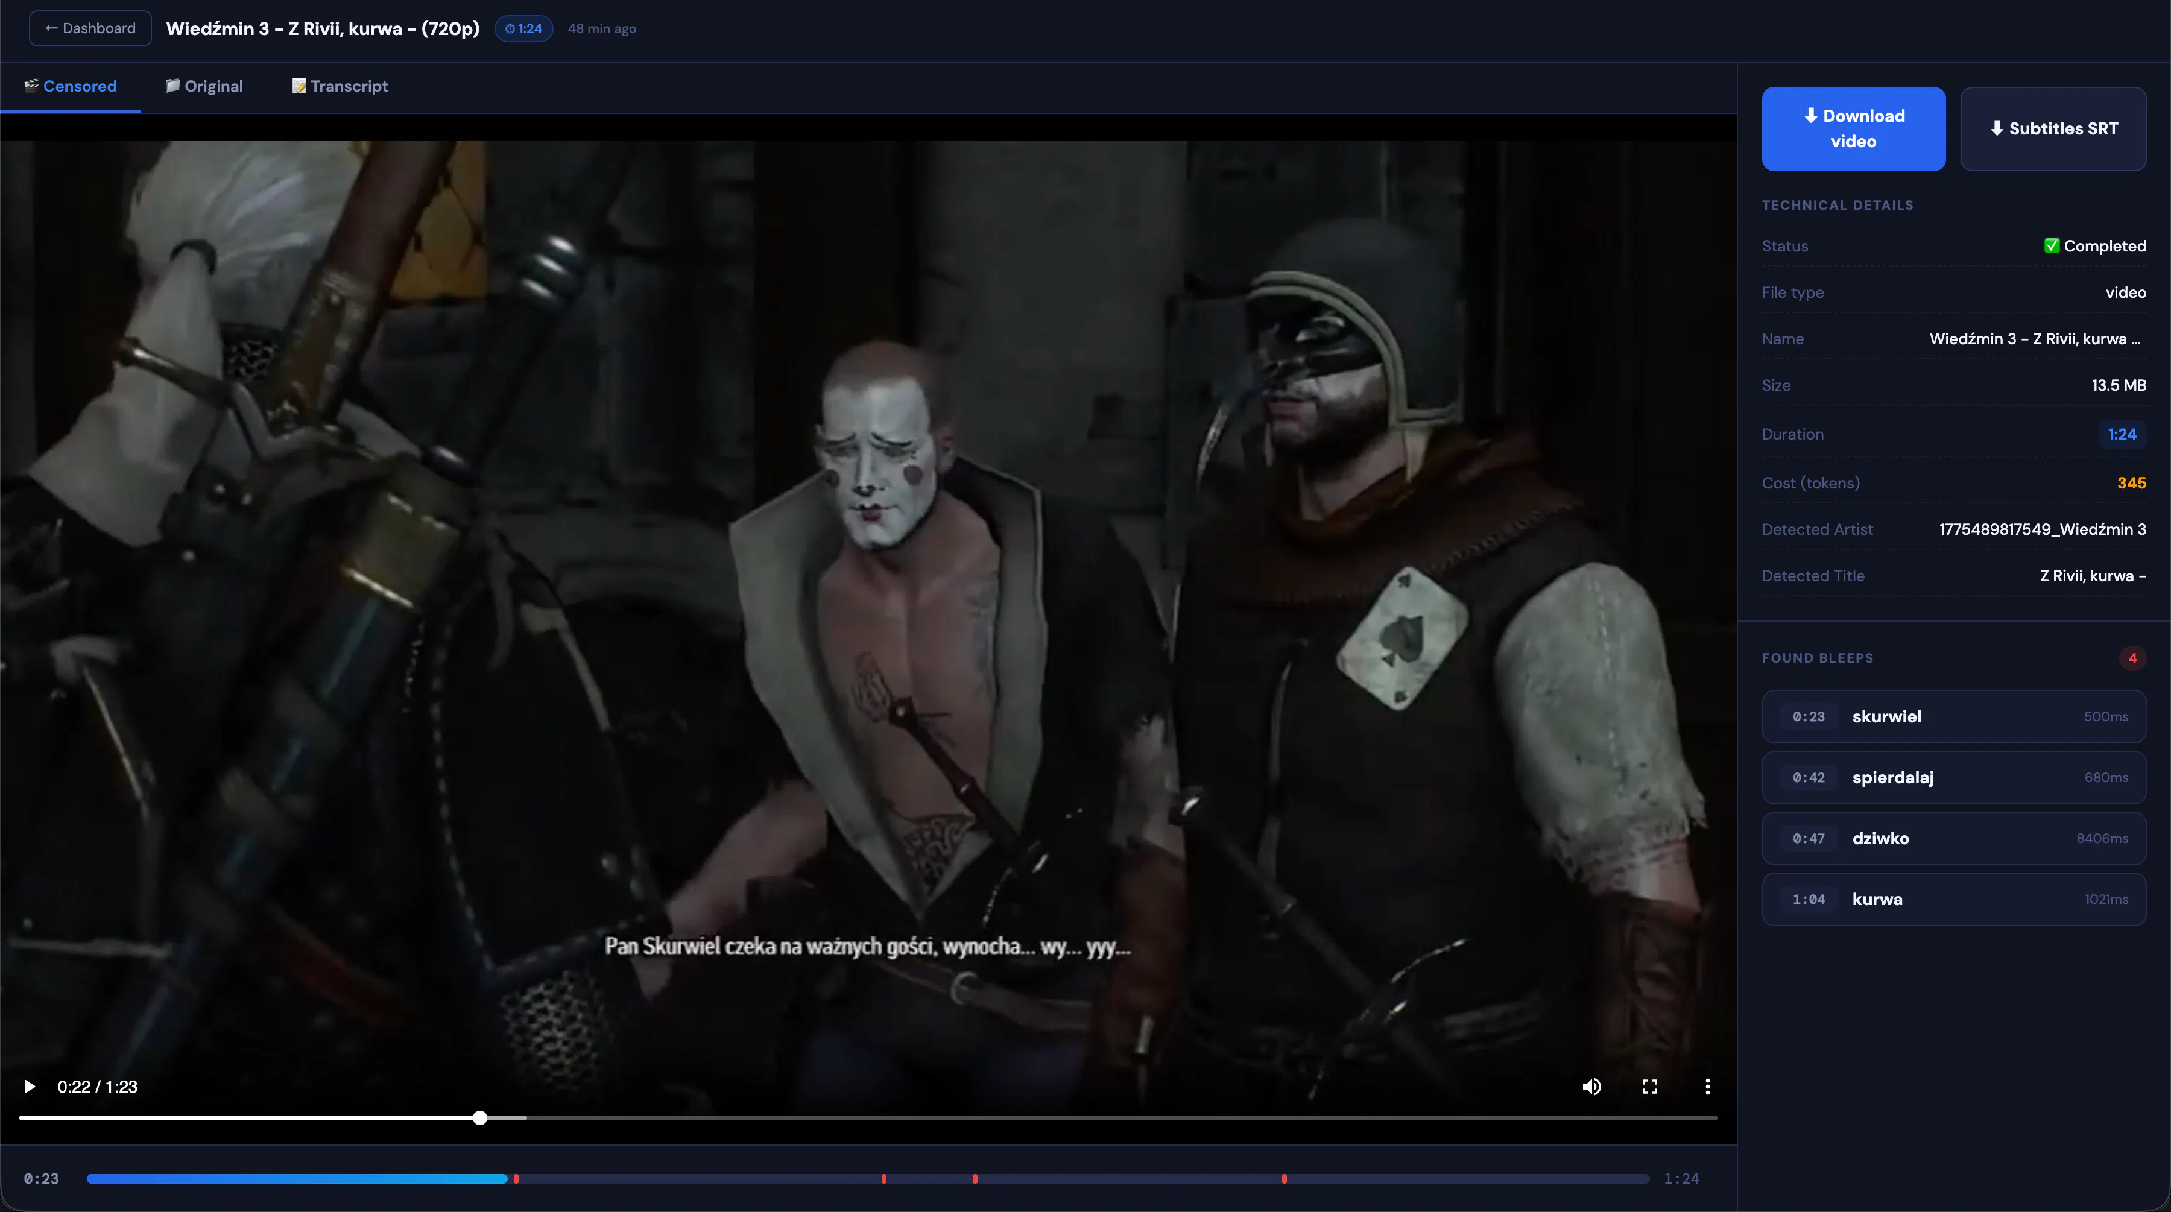Enter fullscreen video mode
The height and width of the screenshot is (1212, 2171).
point(1649,1087)
